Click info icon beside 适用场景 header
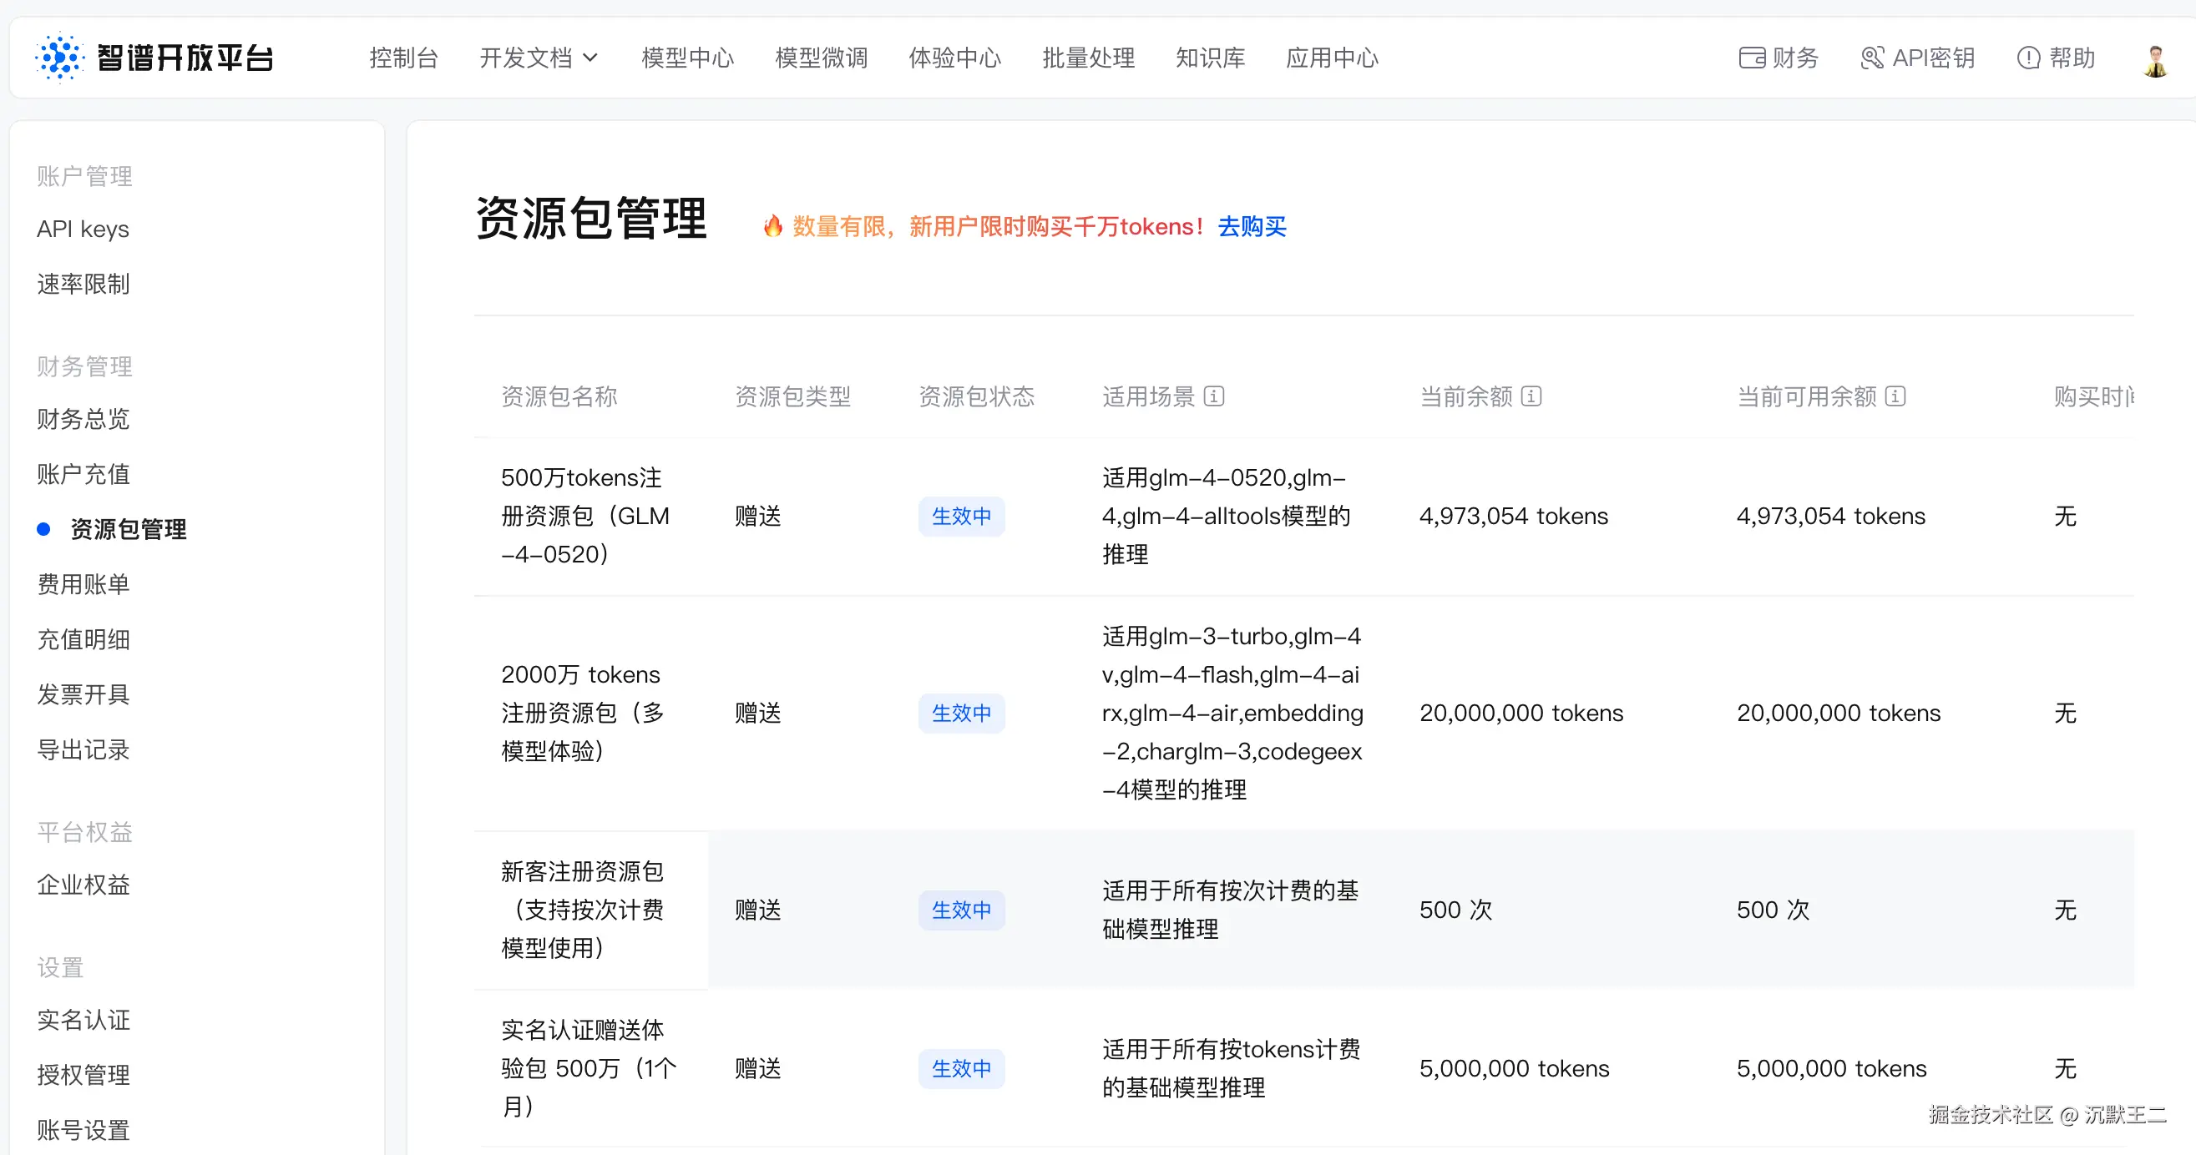The height and width of the screenshot is (1155, 2196). (x=1214, y=396)
